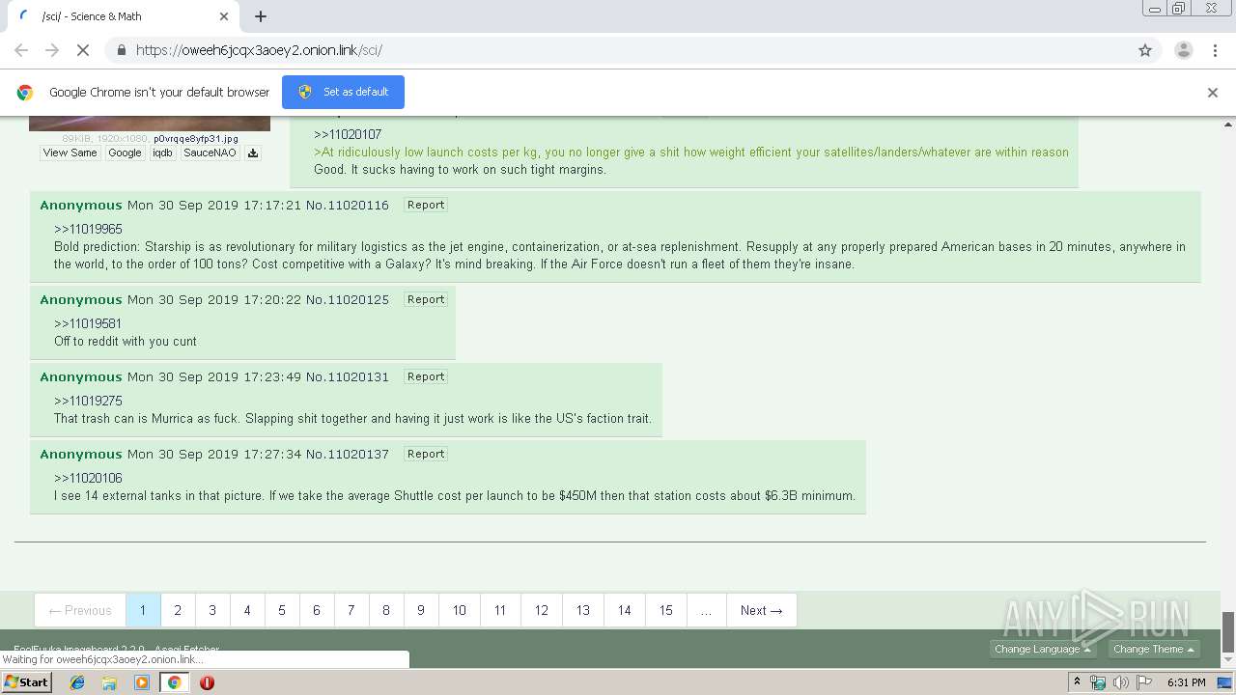Open post number No.11020137 link

pos(348,454)
